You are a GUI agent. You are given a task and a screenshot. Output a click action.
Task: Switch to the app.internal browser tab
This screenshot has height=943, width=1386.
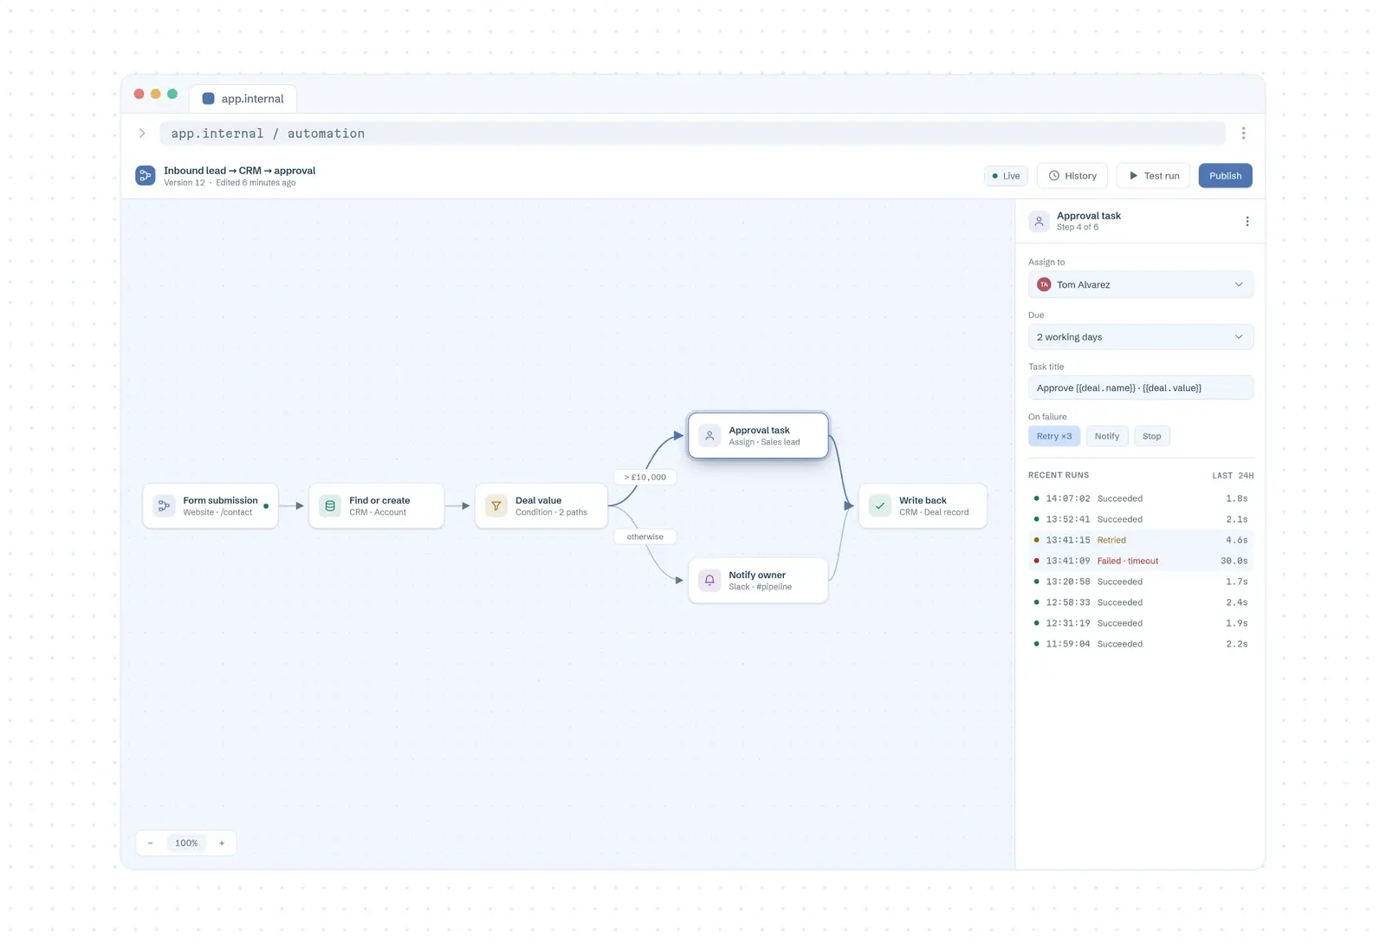[x=243, y=99]
